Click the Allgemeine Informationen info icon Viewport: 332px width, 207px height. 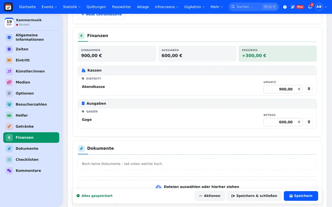click(9, 37)
